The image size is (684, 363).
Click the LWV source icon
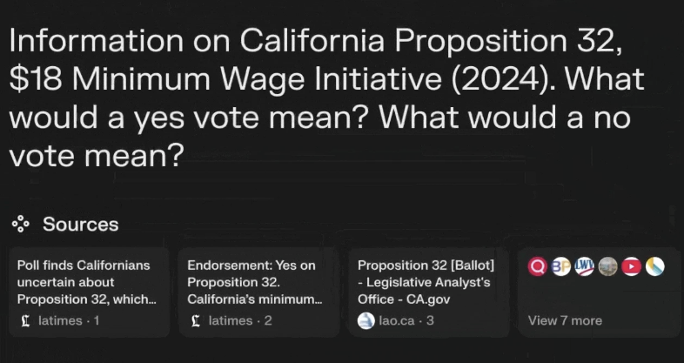(x=585, y=266)
